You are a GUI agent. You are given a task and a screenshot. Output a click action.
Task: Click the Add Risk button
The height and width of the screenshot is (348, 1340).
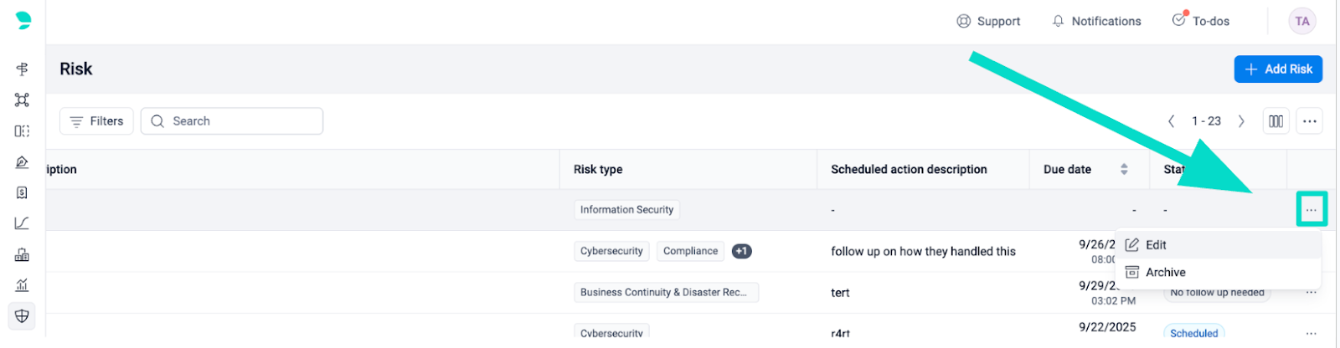[x=1278, y=69]
